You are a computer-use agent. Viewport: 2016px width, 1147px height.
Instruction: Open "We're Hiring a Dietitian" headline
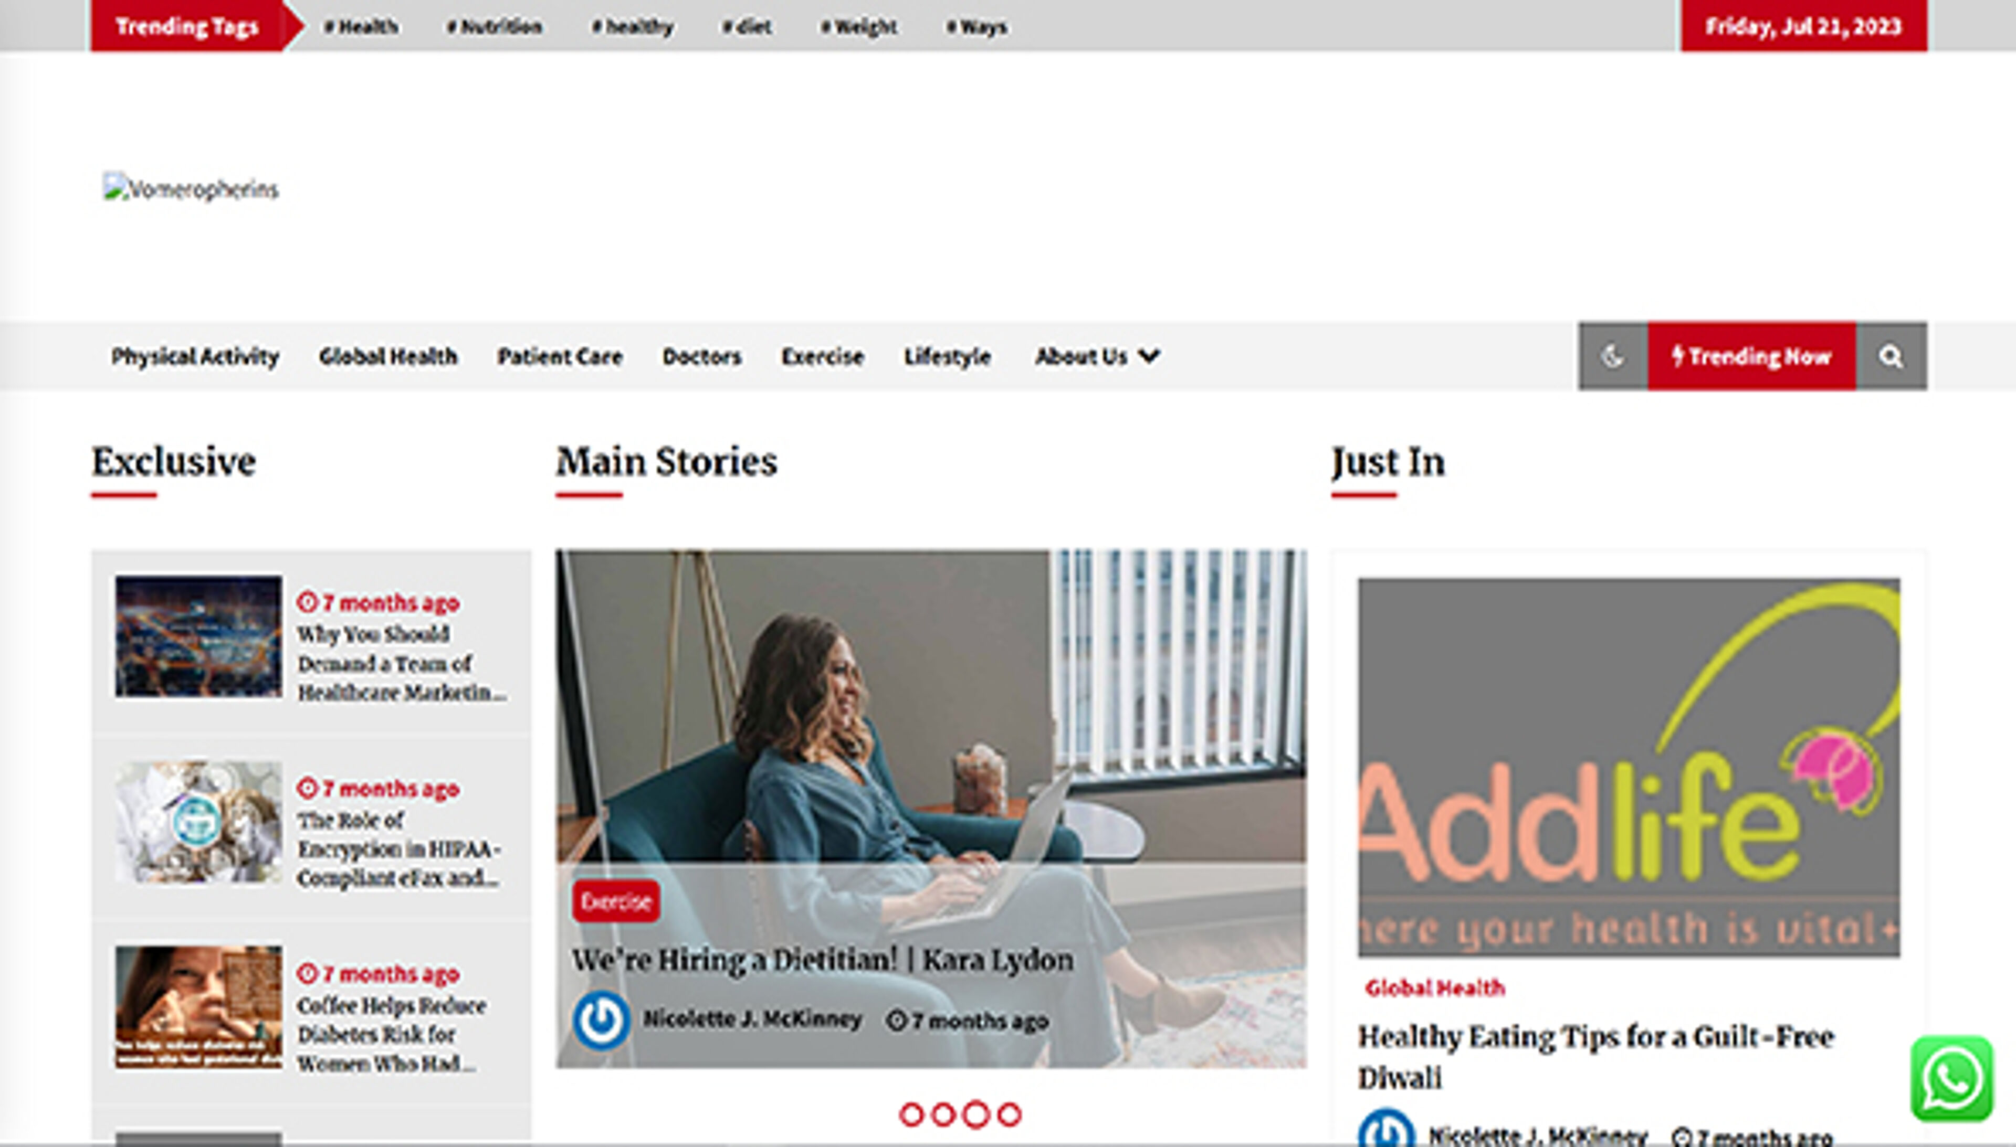pos(823,960)
